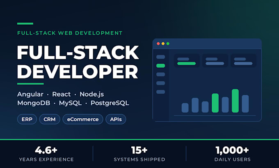The width and height of the screenshot is (279, 168).
Task: Click "SYSTEMS SHIPPED" label
Action: (139, 159)
